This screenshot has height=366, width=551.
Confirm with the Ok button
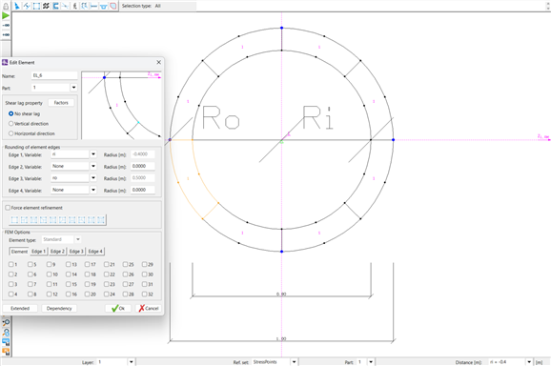118,309
